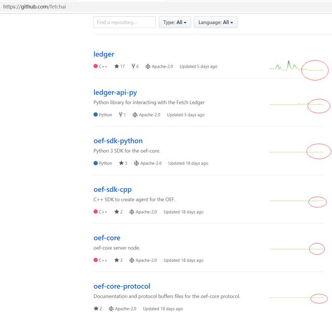Click the C++ language dot for oef-sdk-cpp
Screen dimensions: 332x313
tap(95, 212)
